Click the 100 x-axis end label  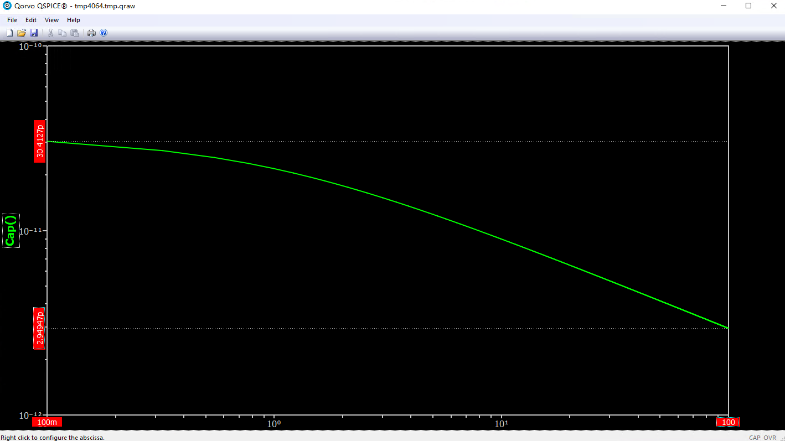[x=729, y=423]
